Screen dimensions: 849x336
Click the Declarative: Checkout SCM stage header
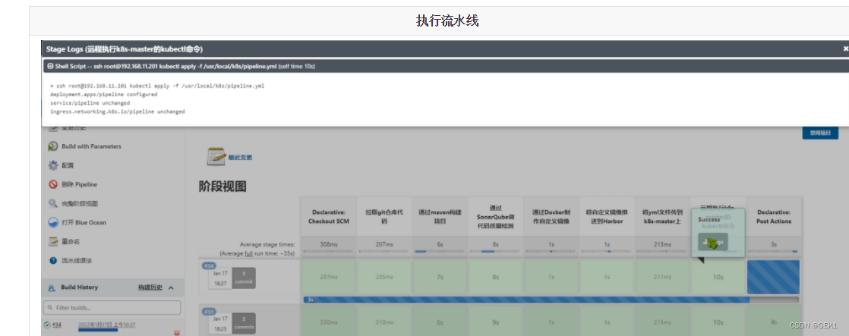pyautogui.click(x=330, y=216)
